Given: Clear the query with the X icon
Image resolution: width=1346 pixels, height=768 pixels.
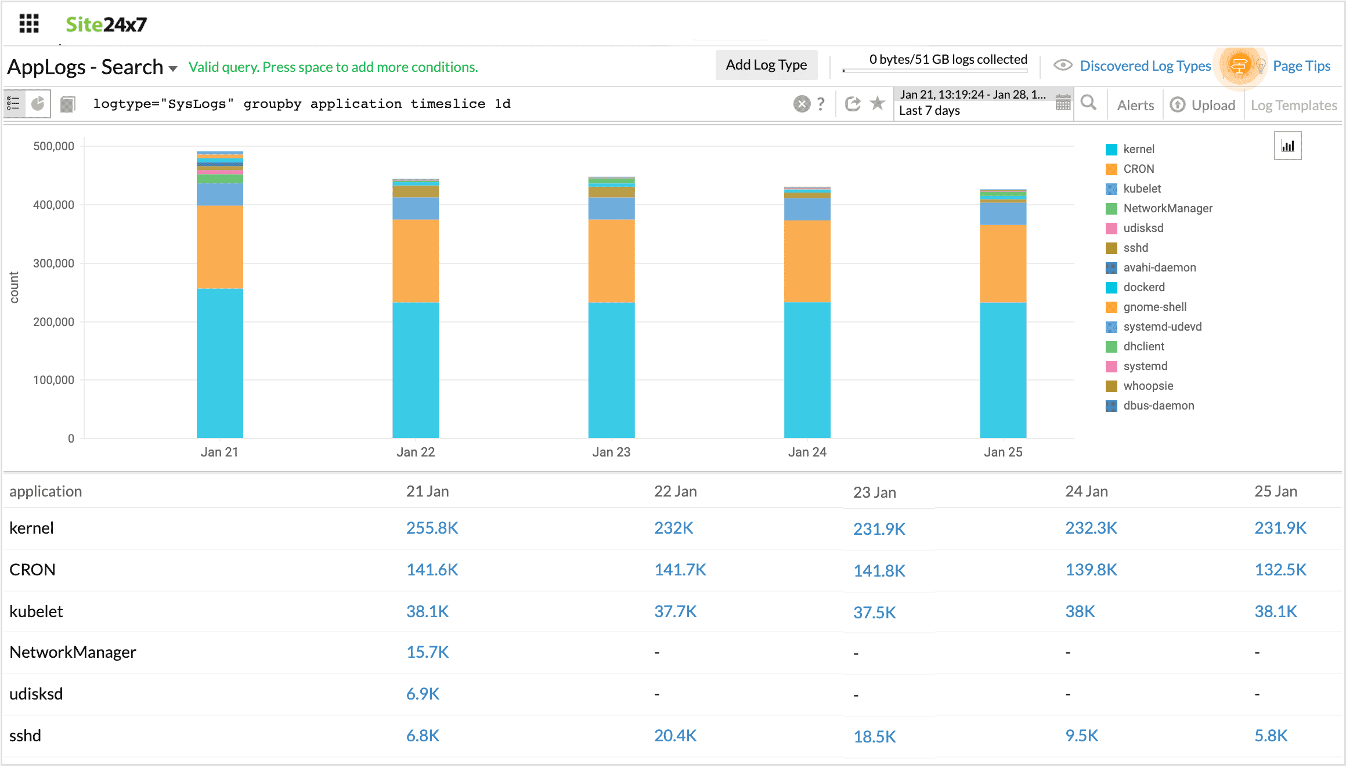Looking at the screenshot, I should (802, 104).
